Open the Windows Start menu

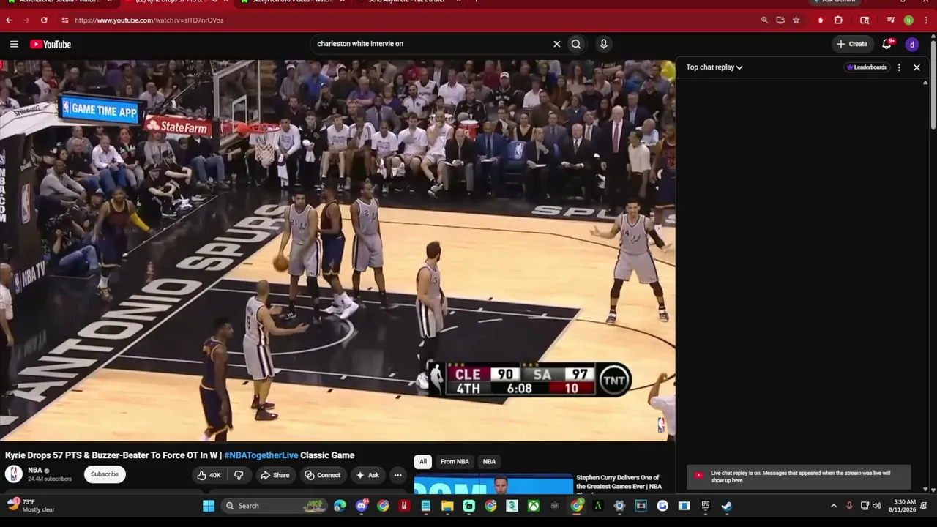click(209, 506)
